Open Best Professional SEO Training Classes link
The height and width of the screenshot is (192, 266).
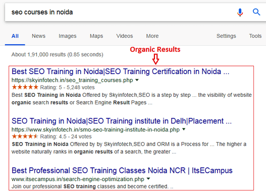[x=122, y=170]
